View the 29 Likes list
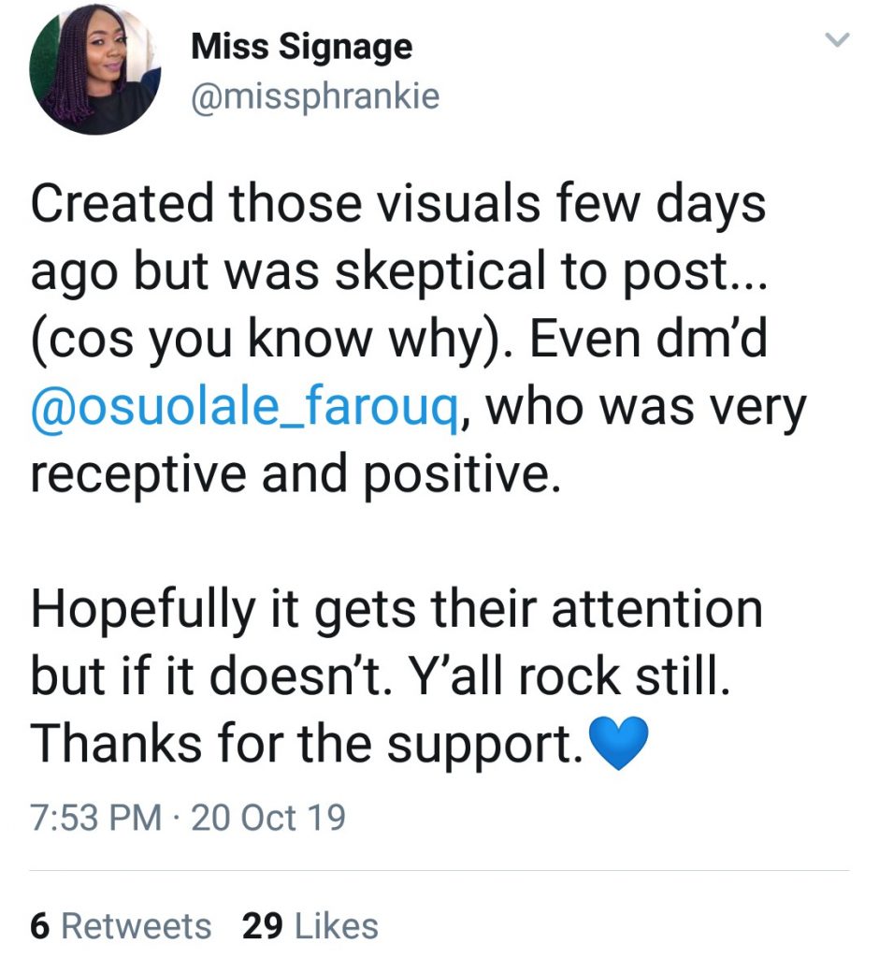The image size is (879, 958). 310,926
